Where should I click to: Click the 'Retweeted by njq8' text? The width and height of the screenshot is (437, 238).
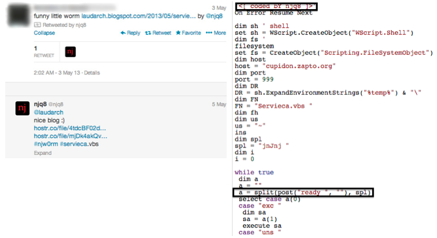64,25
